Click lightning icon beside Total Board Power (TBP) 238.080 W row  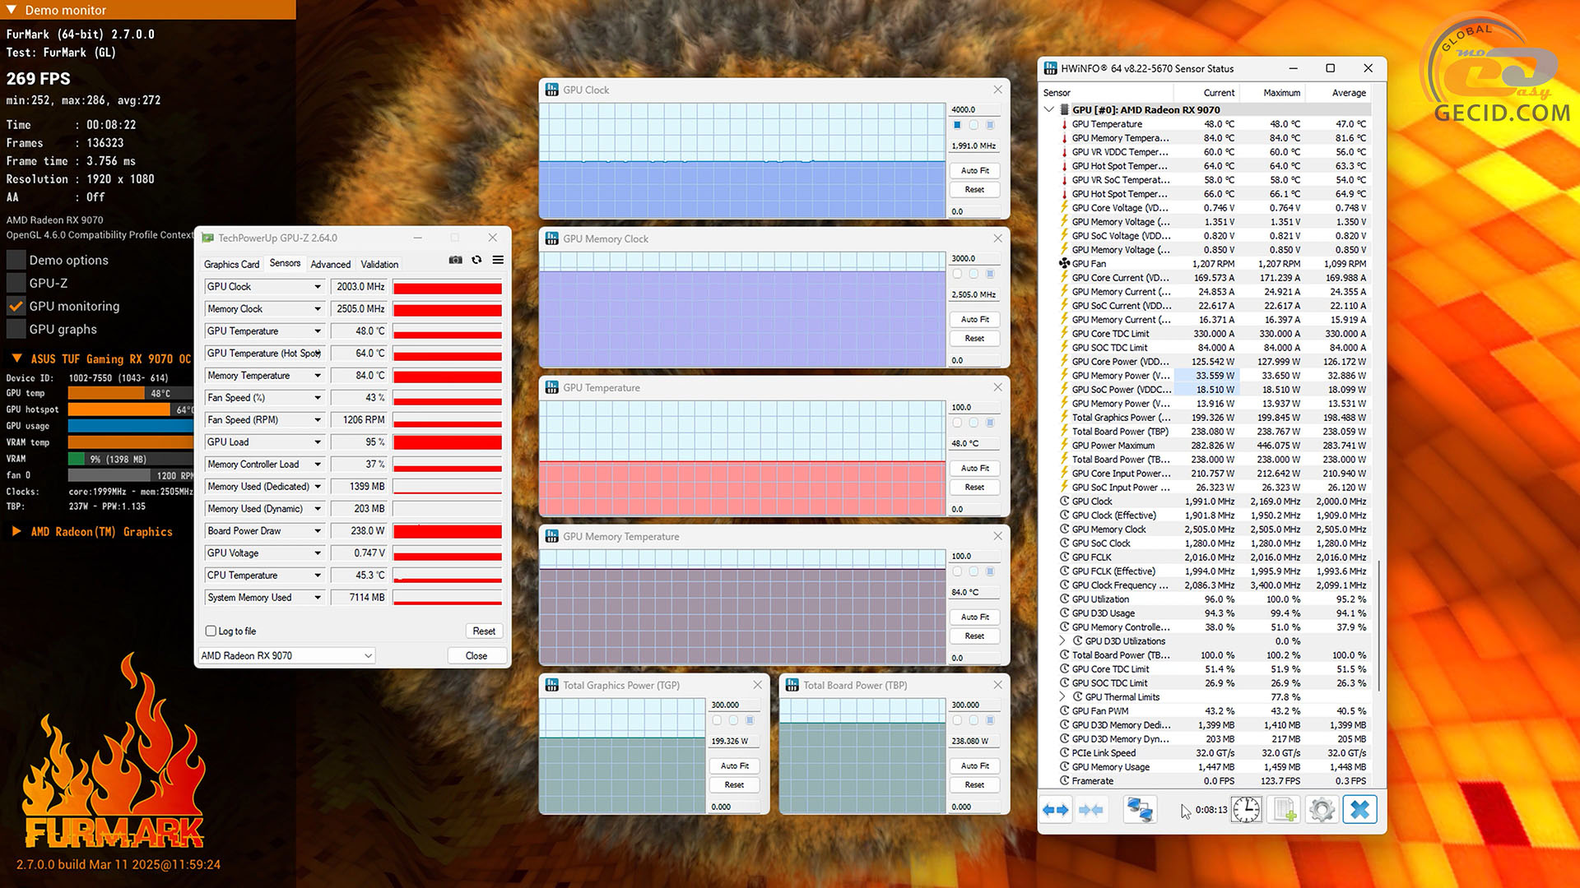[1064, 432]
